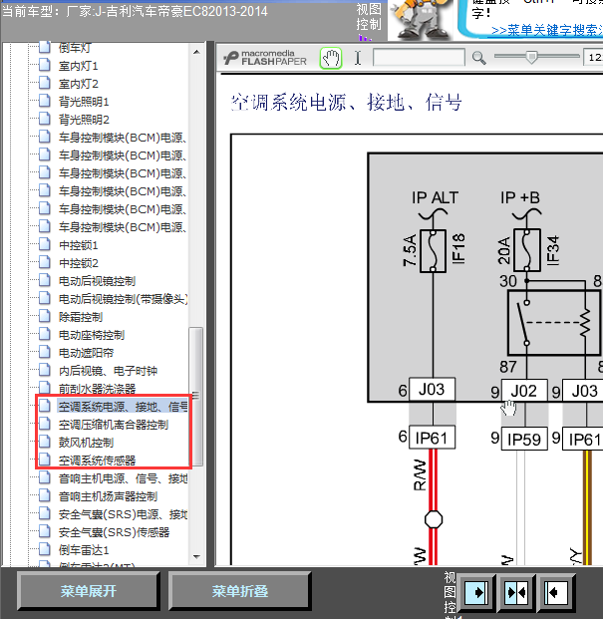Screen dimensions: 603x619
Task: Open the 倒车灯 tree item at top
Action: coord(75,48)
